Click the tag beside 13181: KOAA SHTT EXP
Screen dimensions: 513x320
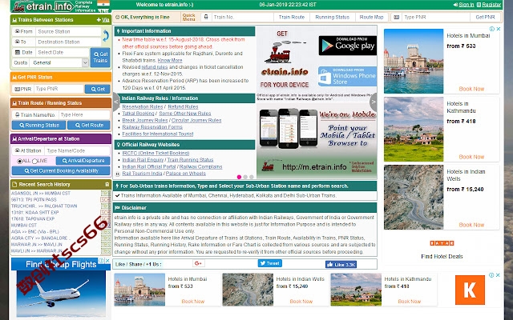106,212
